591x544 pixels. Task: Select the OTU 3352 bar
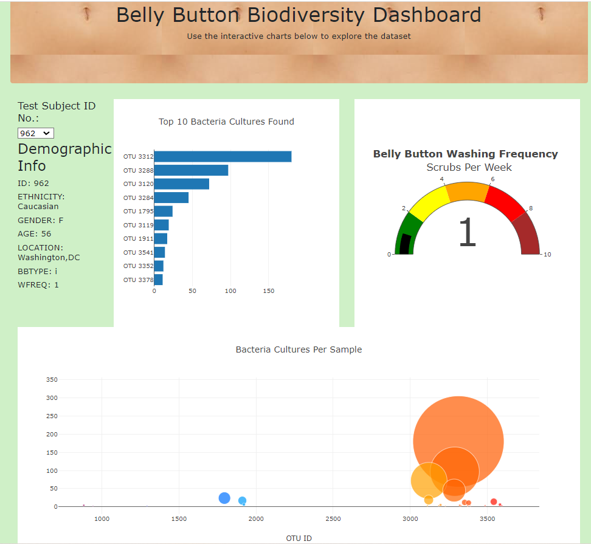pos(159,266)
